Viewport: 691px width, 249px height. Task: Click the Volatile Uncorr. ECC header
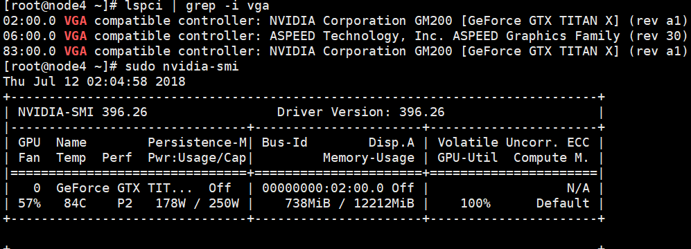point(514,142)
